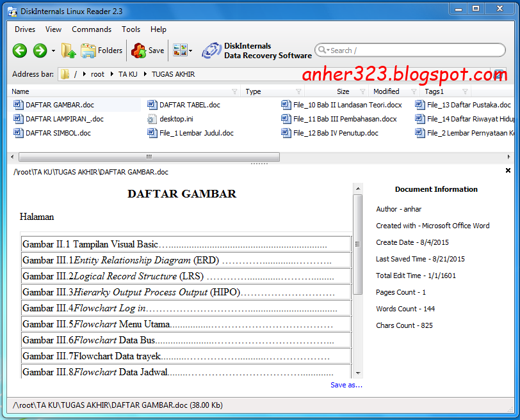Image resolution: width=520 pixels, height=420 pixels.
Task: Select File_10 Bab II Landasan Teori.docx icon
Action: [x=286, y=105]
